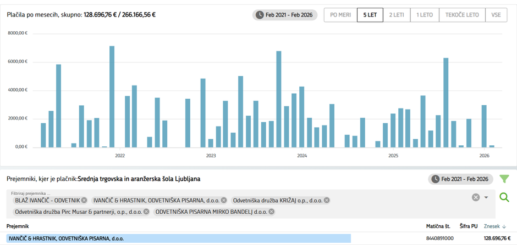Show all data with VSE button
The height and width of the screenshot is (245, 517).
(496, 15)
